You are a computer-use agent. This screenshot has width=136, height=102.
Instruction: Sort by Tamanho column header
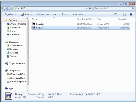coord(122,19)
